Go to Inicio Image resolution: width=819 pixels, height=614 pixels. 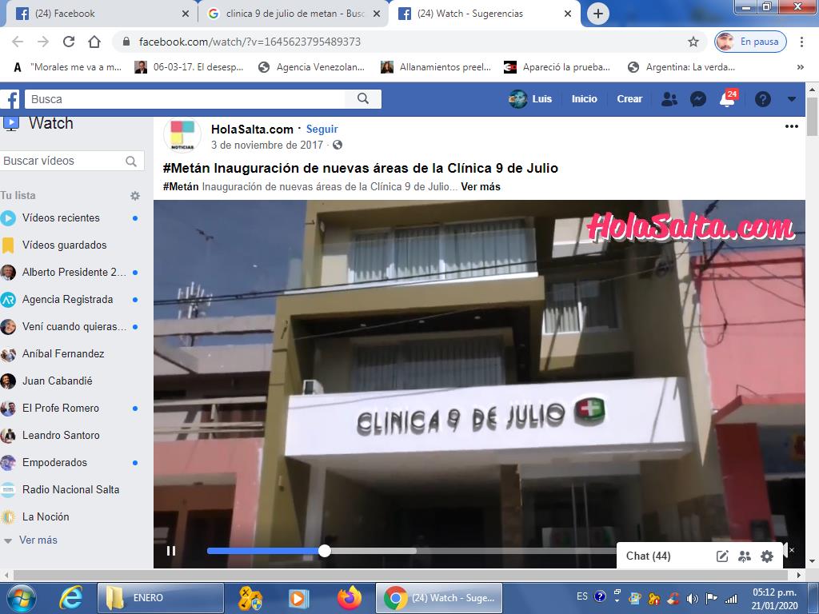(x=584, y=98)
